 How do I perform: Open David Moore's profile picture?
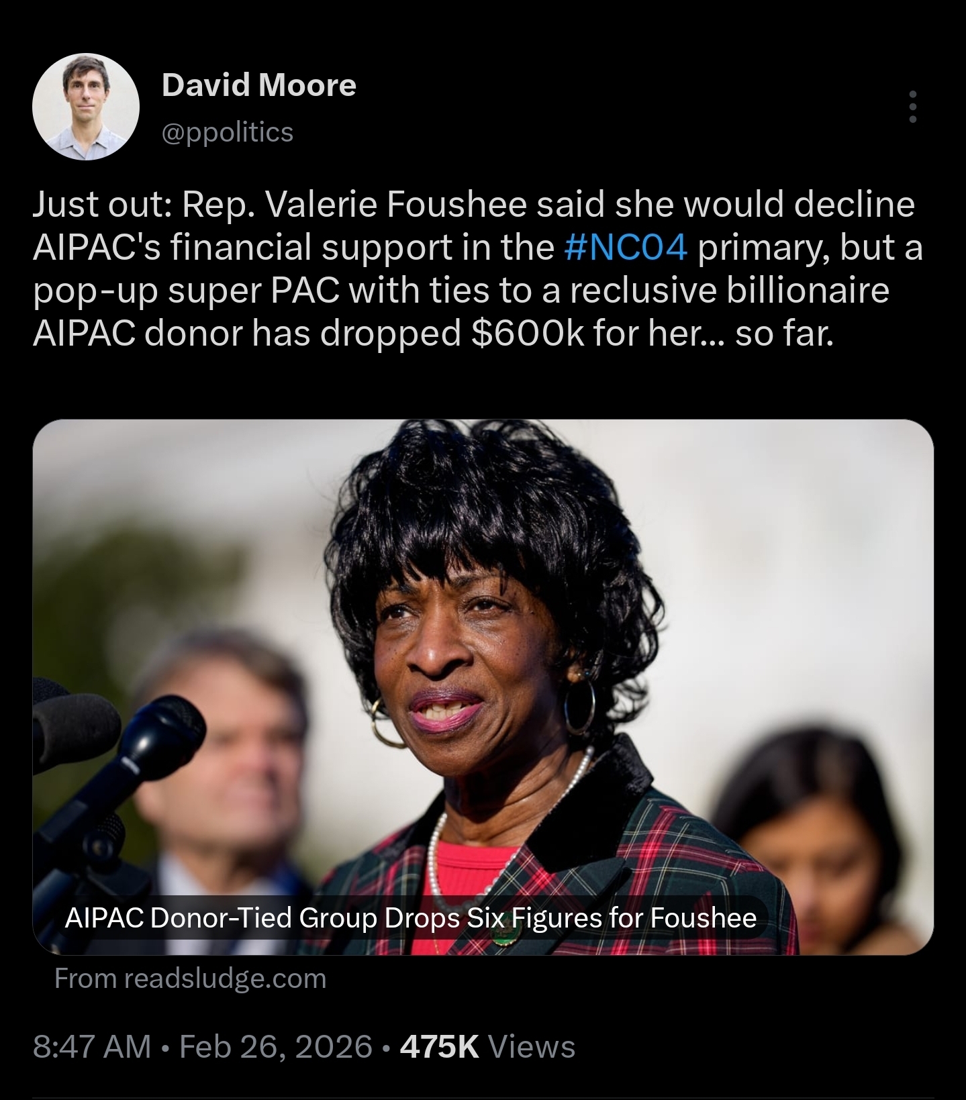point(86,107)
